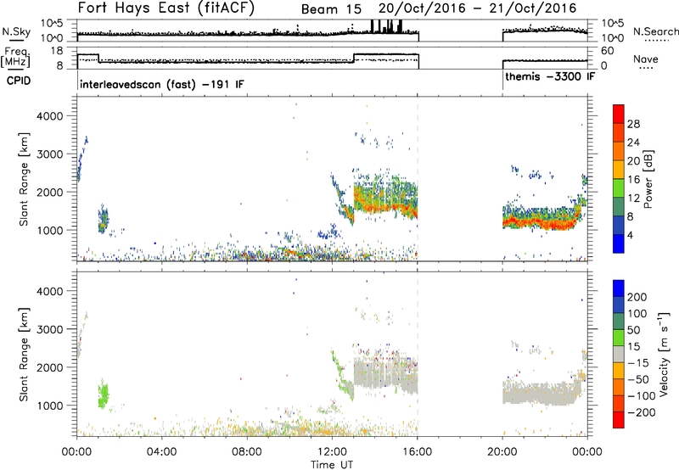This screenshot has width=679, height=470.
Task: Click the green velocity patch near 01:00 UT
Action: 103,394
